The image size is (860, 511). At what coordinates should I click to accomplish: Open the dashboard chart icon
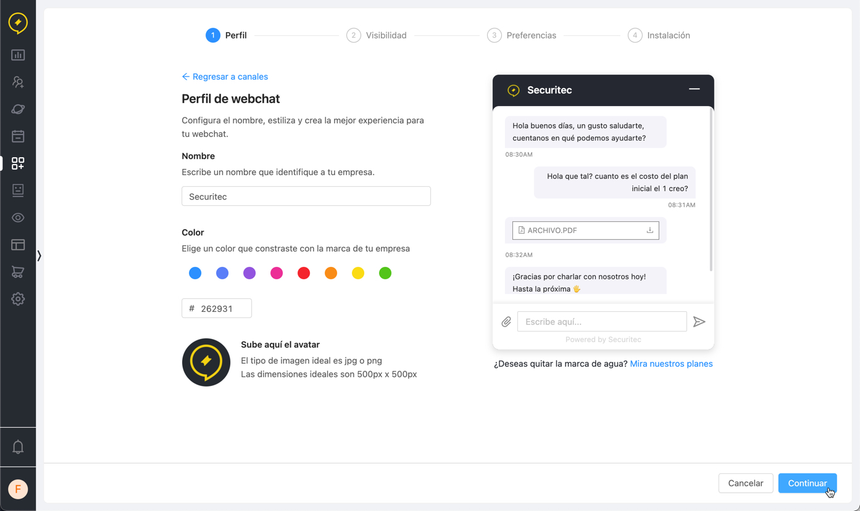[18, 55]
